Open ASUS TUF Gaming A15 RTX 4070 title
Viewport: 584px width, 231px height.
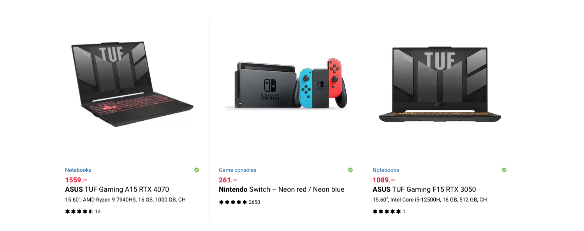tap(117, 190)
